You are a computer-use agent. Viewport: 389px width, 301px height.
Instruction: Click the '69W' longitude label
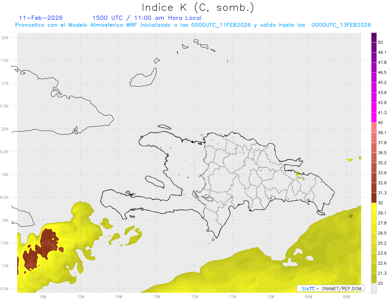[309, 296]
